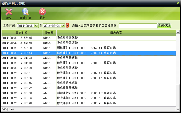This screenshot has width=181, height=113.
Task: Click the red date quick-select arrow button
Action: tap(68, 26)
